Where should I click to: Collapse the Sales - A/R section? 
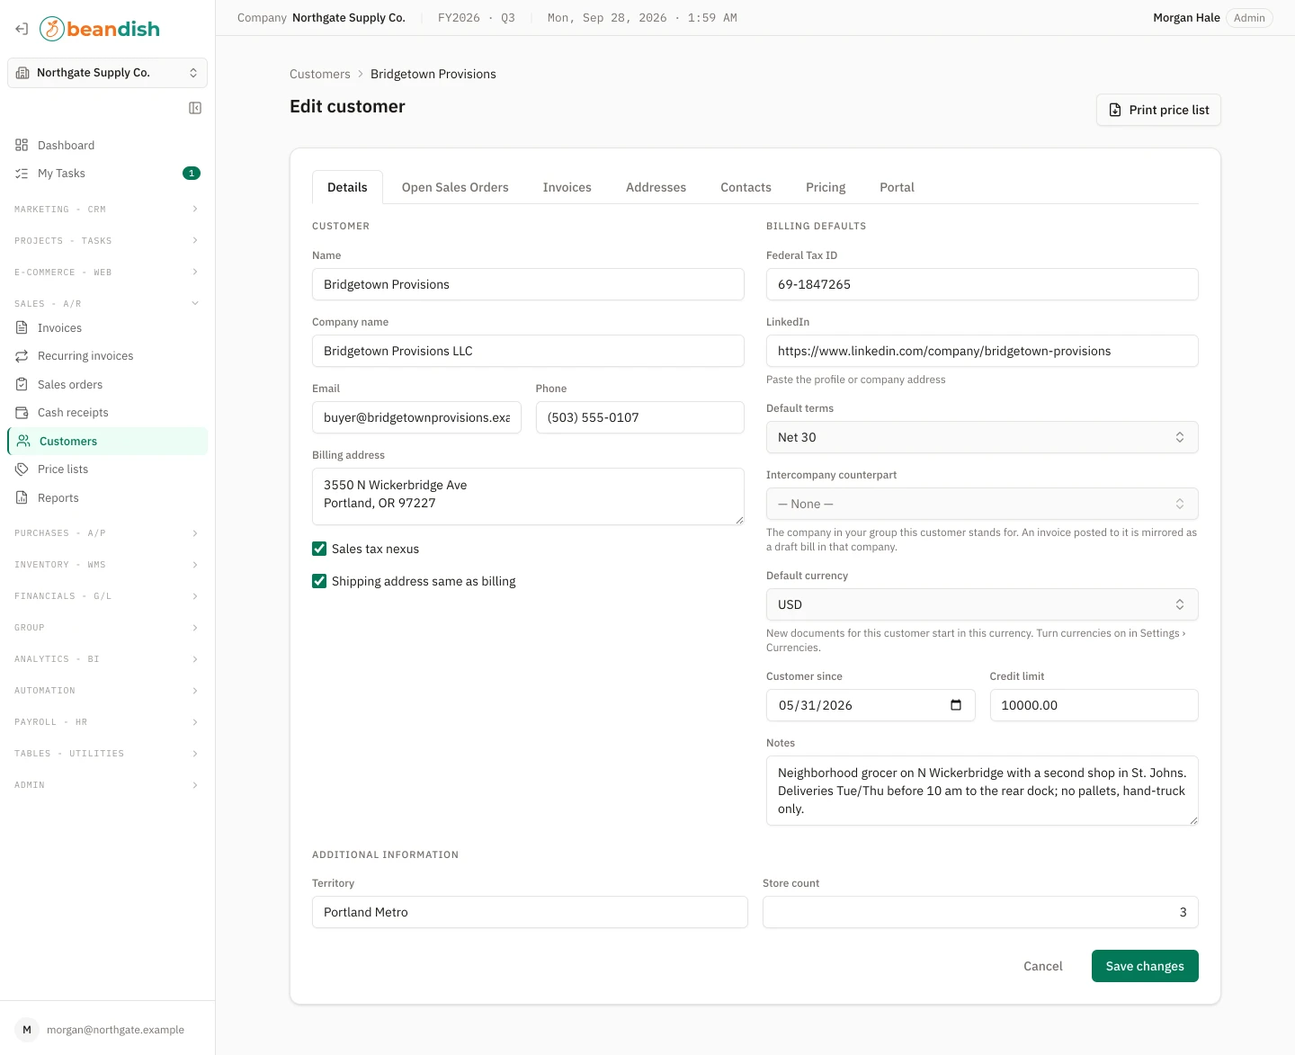tap(107, 304)
